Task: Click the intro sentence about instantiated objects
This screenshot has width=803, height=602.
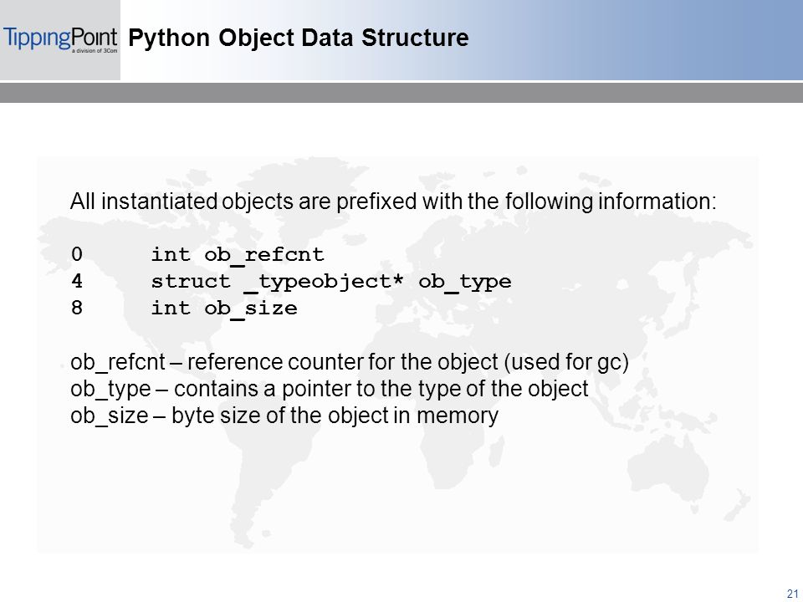Action: (393, 202)
